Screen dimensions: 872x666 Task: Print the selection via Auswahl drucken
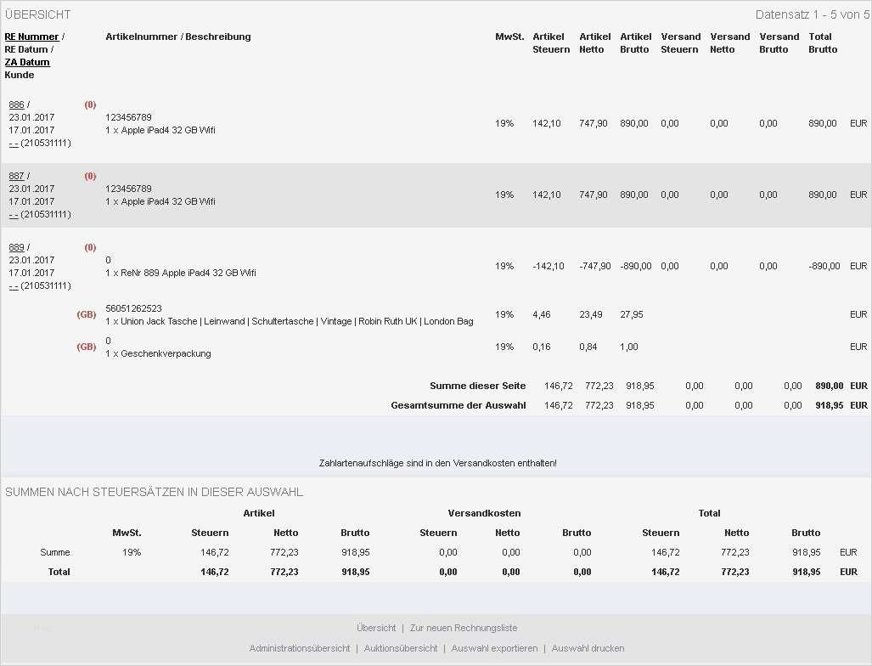pyautogui.click(x=588, y=647)
